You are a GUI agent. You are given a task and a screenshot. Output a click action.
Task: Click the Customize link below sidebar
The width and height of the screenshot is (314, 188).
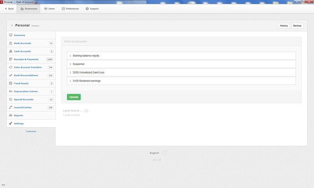[x=31, y=131]
